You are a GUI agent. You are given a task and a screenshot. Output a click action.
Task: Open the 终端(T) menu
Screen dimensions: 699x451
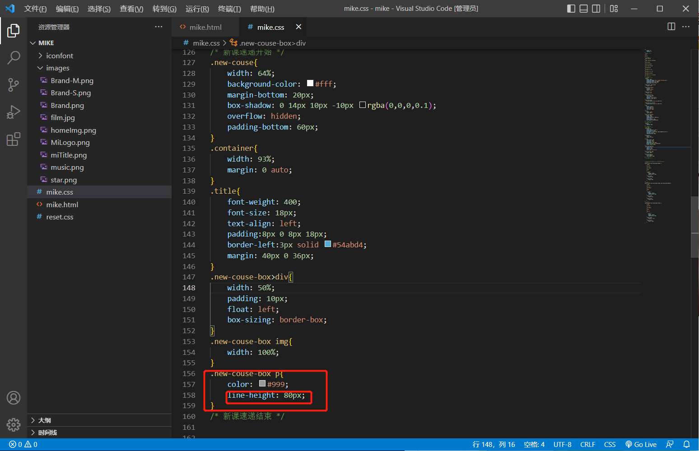tap(229, 9)
